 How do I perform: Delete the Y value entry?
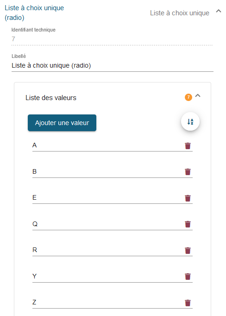(188, 277)
